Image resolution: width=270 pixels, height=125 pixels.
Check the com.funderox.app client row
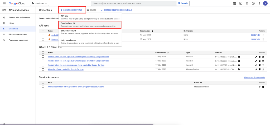43,65
